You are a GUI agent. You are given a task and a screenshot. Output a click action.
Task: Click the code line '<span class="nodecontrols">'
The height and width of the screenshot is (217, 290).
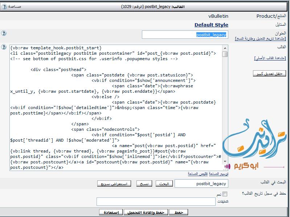(x=105, y=129)
